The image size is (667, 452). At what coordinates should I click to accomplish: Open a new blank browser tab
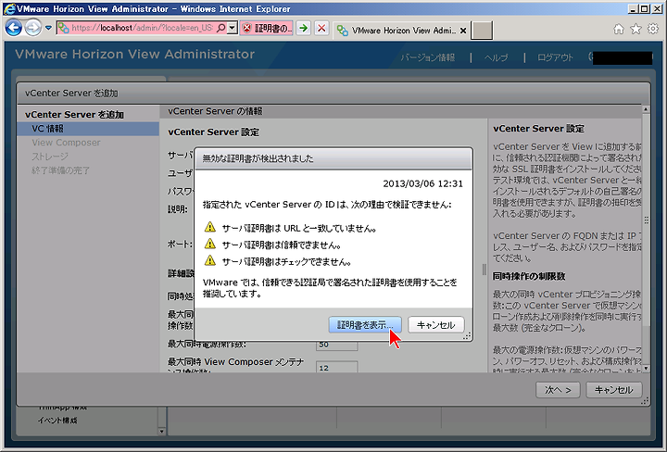(482, 31)
